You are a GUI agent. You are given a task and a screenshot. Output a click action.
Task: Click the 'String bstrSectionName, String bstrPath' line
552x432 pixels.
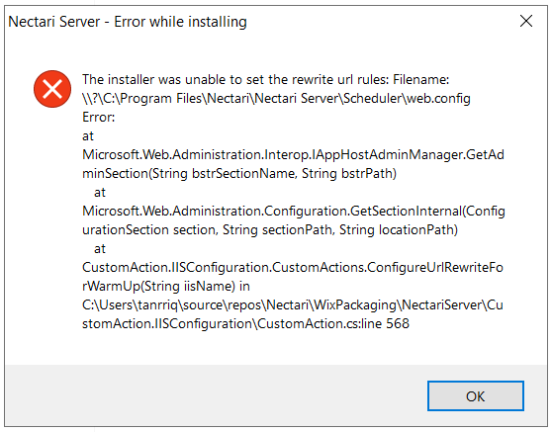coord(239,173)
